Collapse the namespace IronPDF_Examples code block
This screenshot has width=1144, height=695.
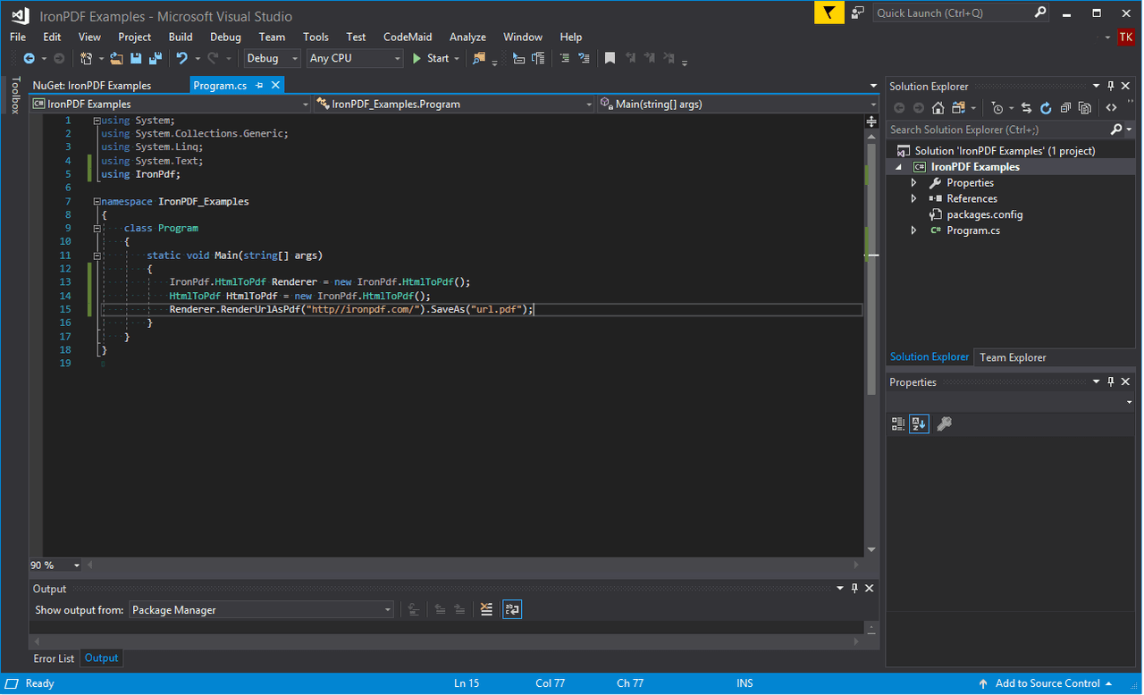tap(97, 201)
